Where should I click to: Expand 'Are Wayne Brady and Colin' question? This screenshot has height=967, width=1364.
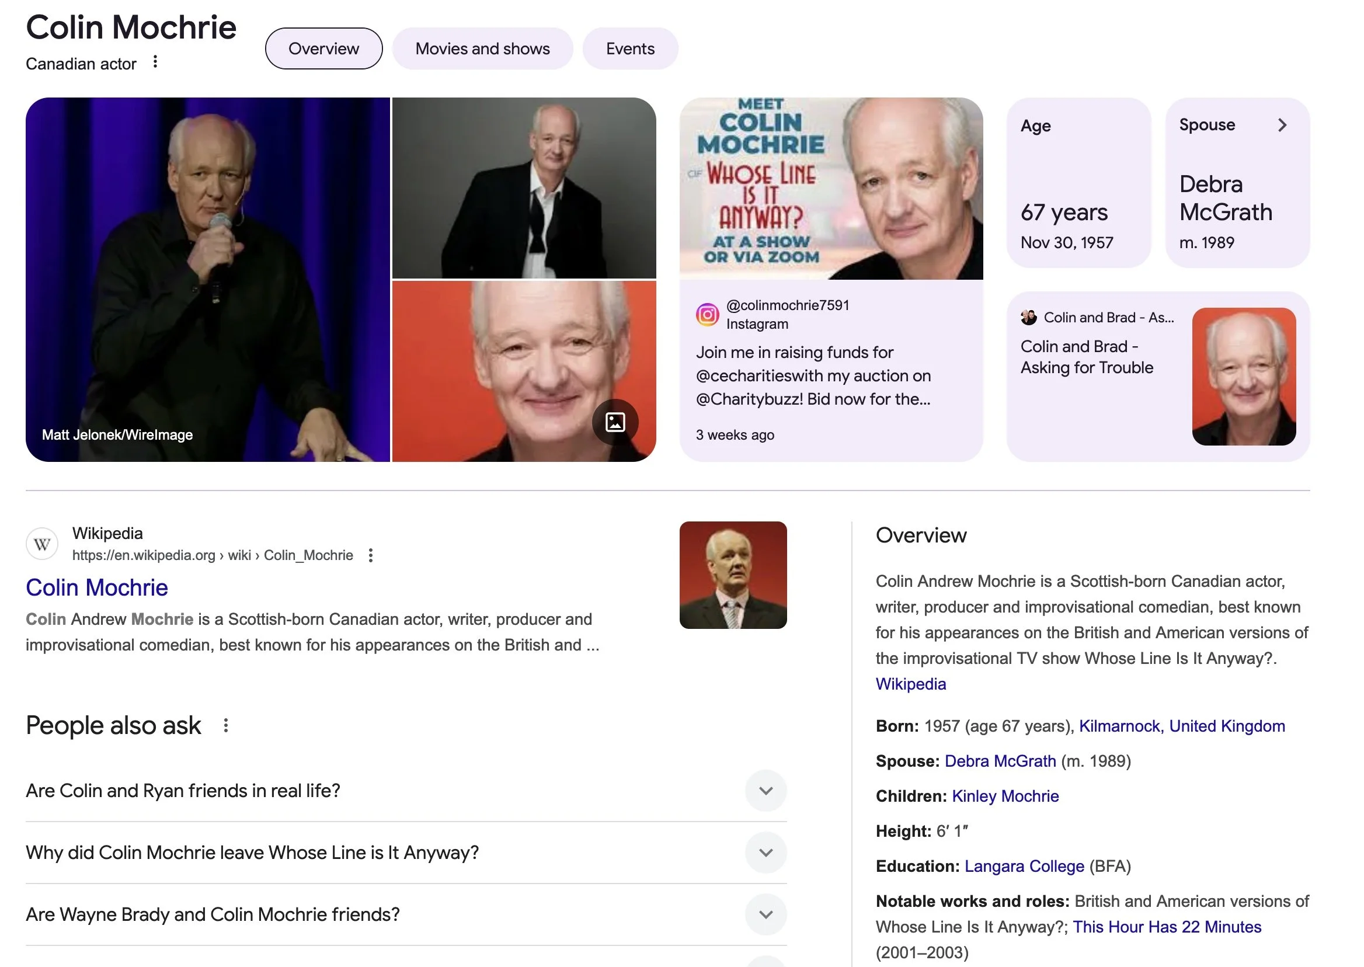pos(765,914)
